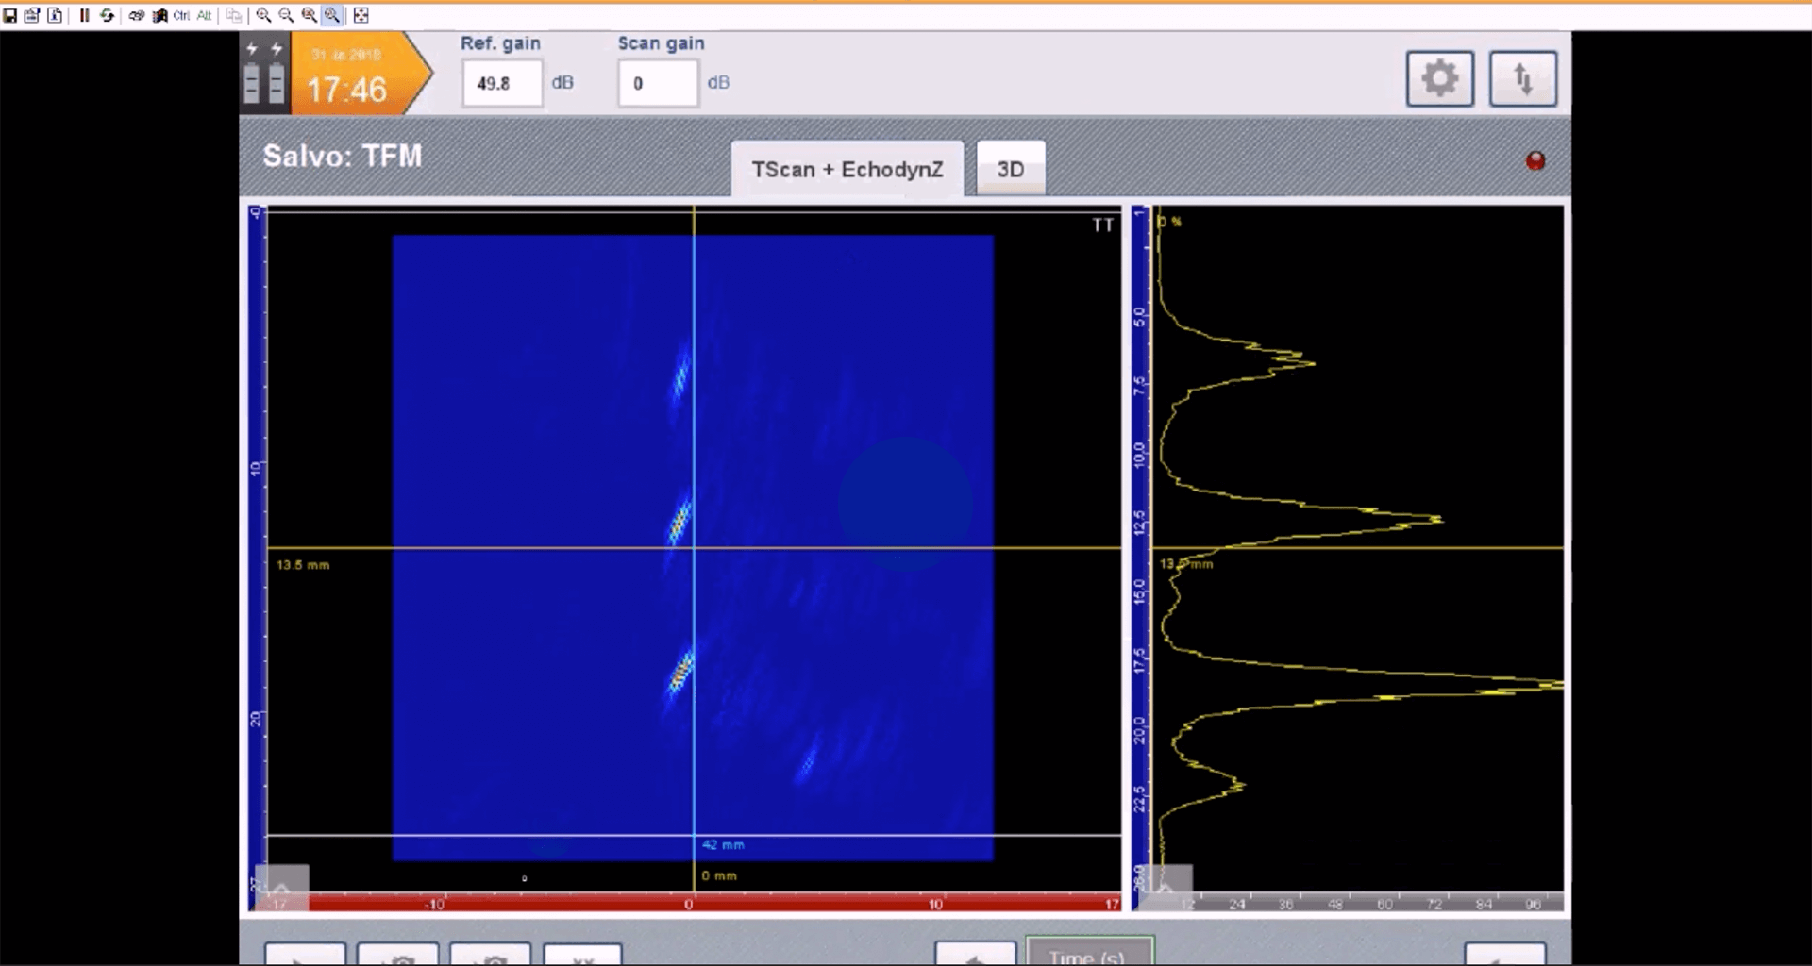
Task: Toggle the highlighted zoom selection tool off
Action: [332, 16]
